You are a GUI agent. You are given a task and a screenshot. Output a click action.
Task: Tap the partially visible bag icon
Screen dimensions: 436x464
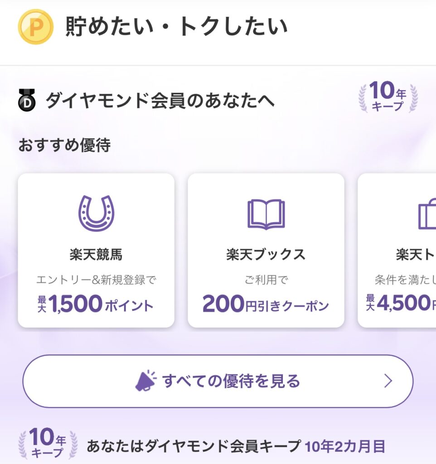pyautogui.click(x=427, y=214)
